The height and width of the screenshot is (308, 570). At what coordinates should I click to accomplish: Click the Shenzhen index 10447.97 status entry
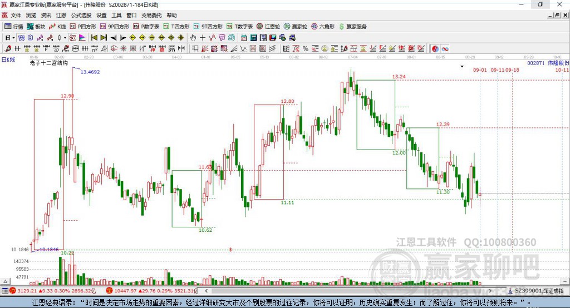point(151,291)
